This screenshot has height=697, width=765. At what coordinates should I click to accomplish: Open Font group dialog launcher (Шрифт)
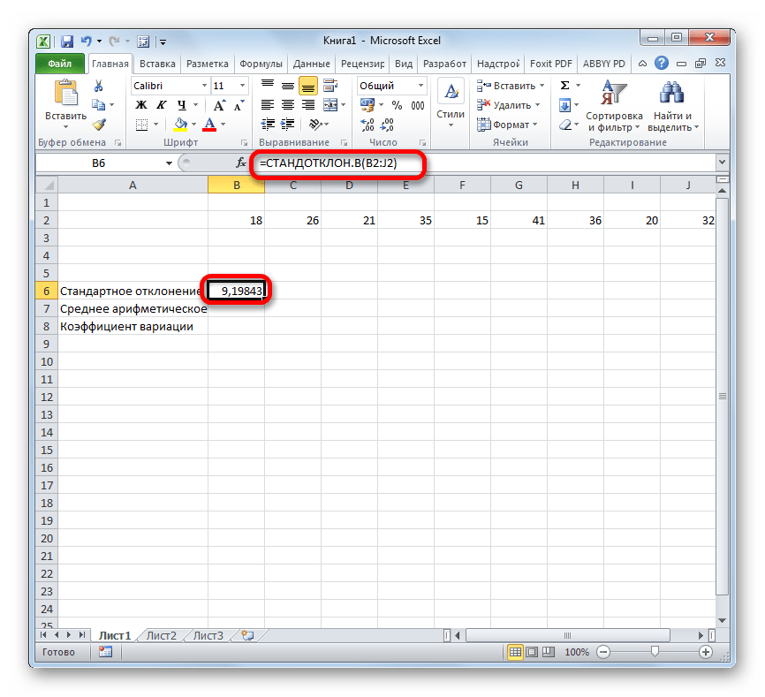click(x=244, y=143)
